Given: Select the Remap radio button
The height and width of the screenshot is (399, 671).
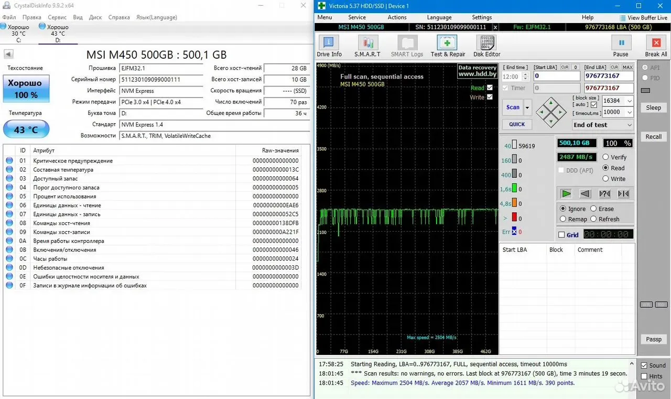Looking at the screenshot, I should (x=563, y=219).
